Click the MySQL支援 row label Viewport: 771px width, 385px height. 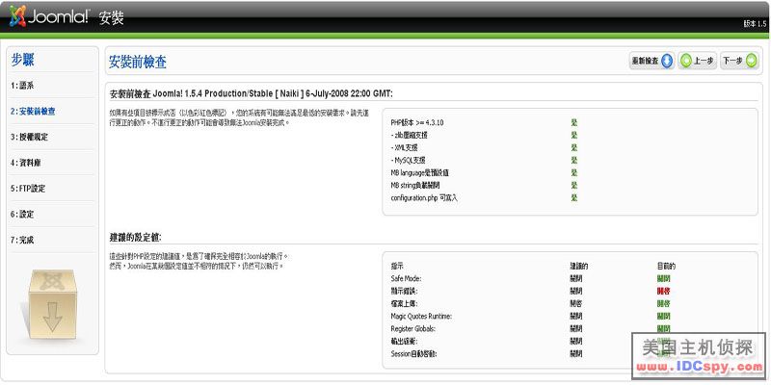[x=408, y=160]
